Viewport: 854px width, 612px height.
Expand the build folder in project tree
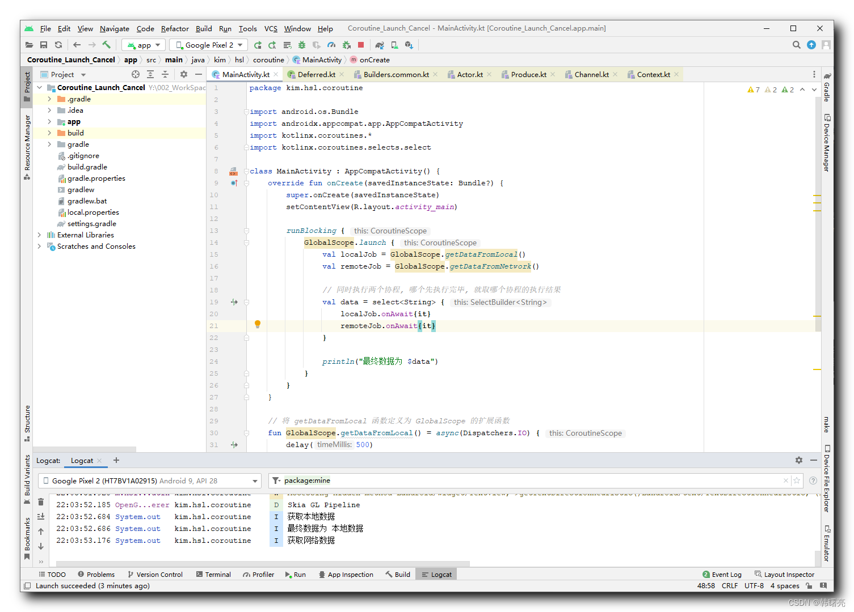(49, 133)
